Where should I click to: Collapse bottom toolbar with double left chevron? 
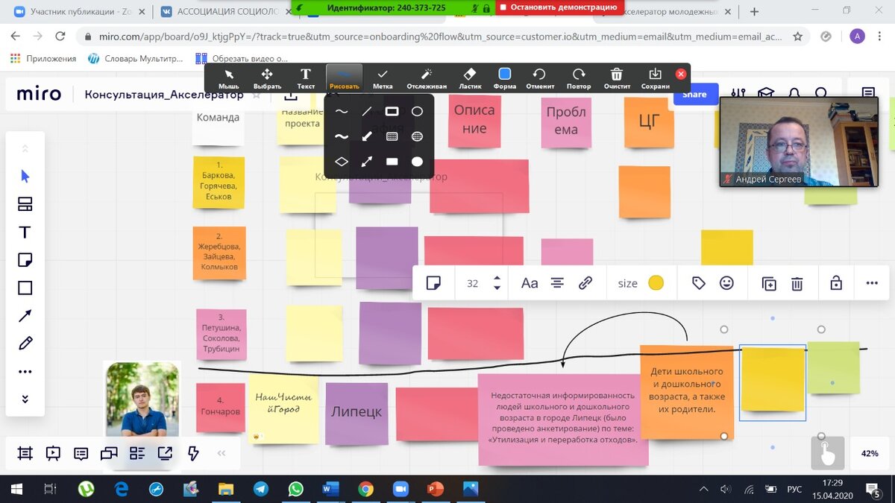click(221, 452)
